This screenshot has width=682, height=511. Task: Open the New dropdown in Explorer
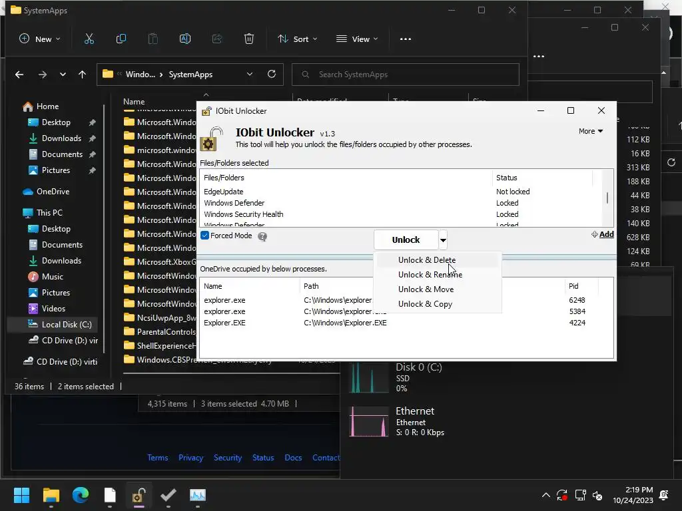(x=39, y=39)
